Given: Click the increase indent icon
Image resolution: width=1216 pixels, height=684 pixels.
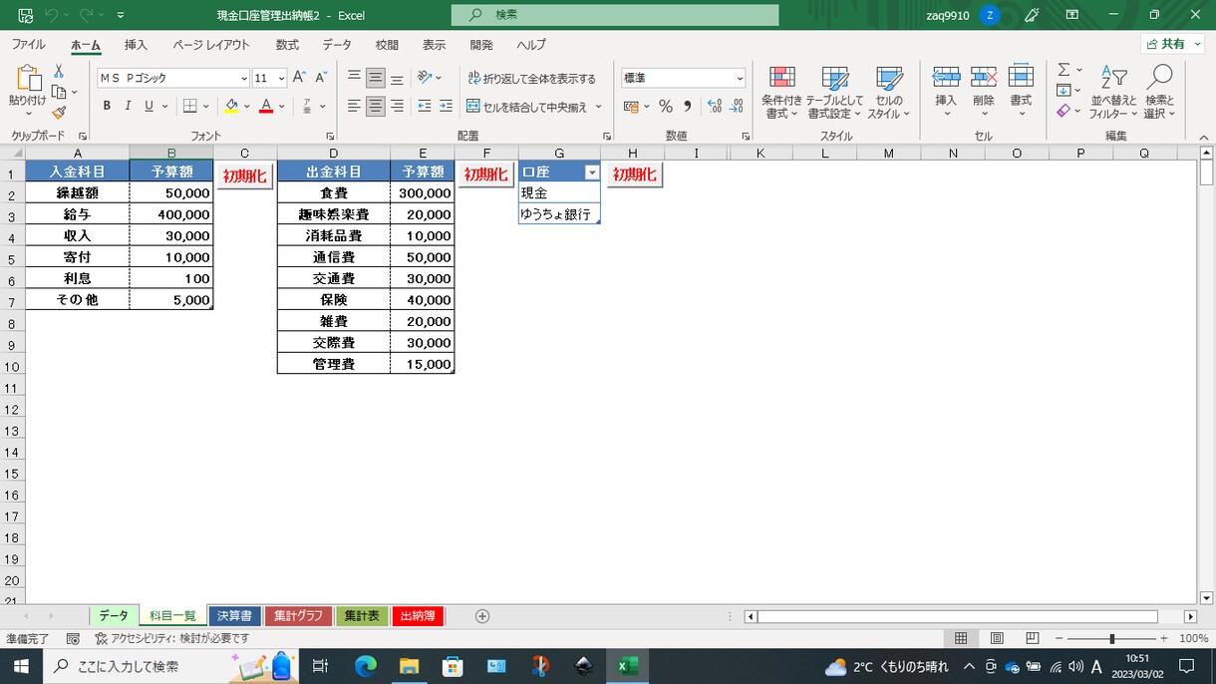Looking at the screenshot, I should point(446,106).
